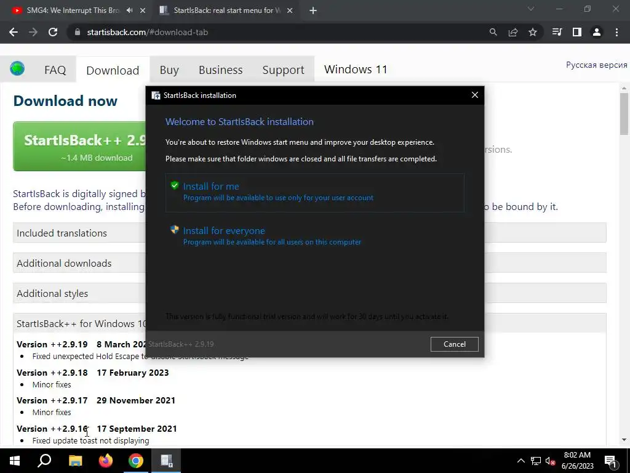Launch Firefox from taskbar
The width and height of the screenshot is (630, 473).
point(106,461)
